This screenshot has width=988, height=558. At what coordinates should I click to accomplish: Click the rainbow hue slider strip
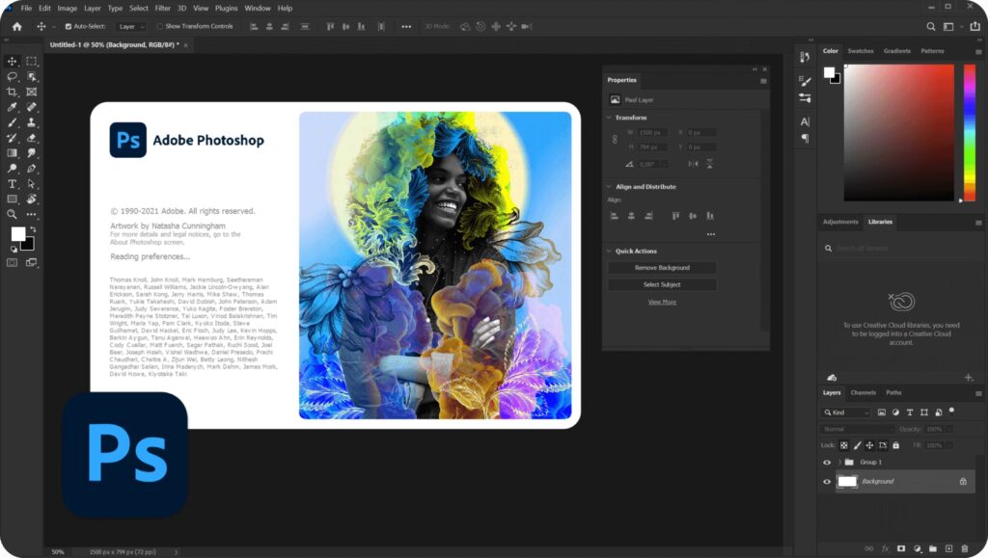coord(969,132)
